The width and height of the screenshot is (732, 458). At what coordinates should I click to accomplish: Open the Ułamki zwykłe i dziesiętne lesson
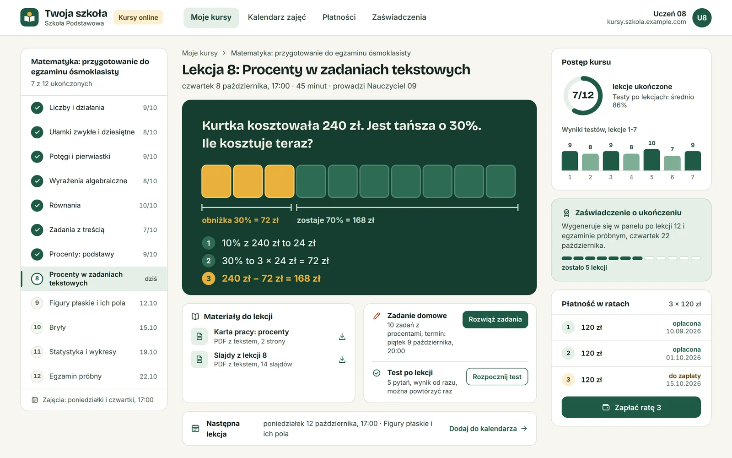click(x=94, y=132)
